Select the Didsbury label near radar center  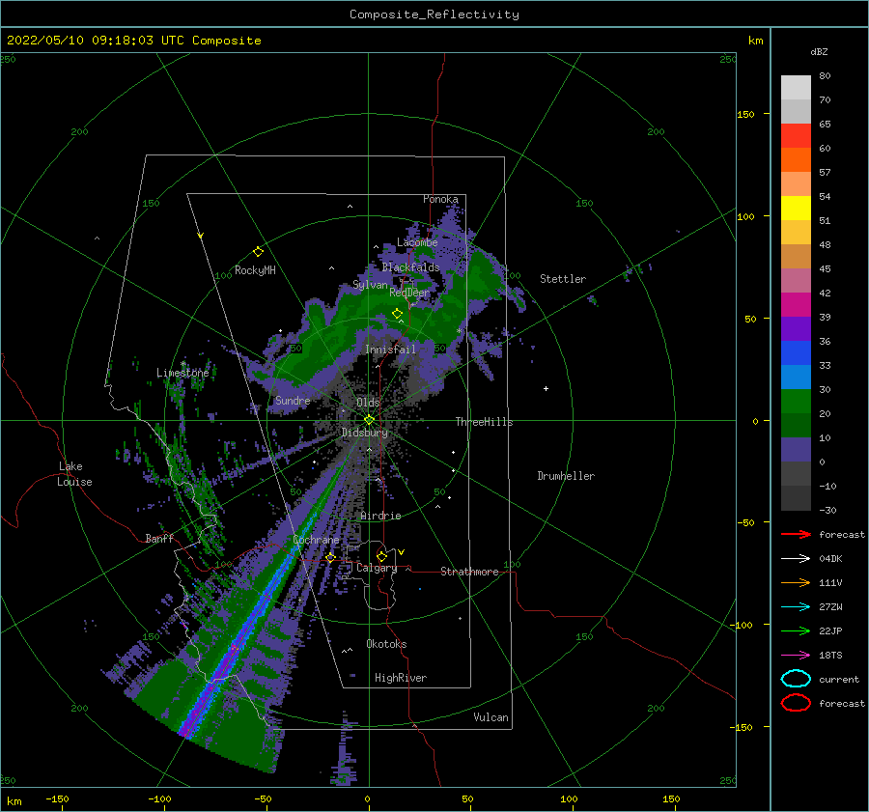[x=364, y=433]
